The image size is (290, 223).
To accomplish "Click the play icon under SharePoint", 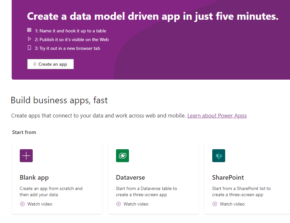I will 215,204.
